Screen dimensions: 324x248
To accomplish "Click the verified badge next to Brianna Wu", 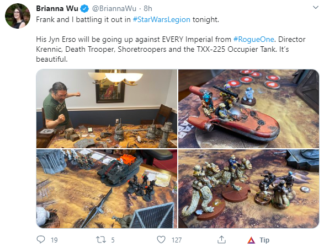I will pos(84,9).
